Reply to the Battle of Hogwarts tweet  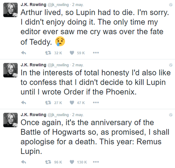click(24, 162)
